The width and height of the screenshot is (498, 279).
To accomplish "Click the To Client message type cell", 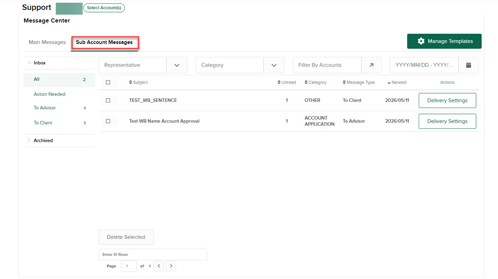I will point(352,100).
